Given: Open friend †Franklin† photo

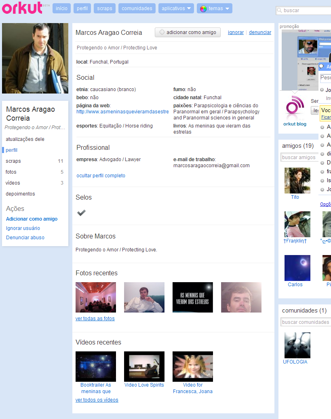Looking at the screenshot, I should tap(297, 224).
